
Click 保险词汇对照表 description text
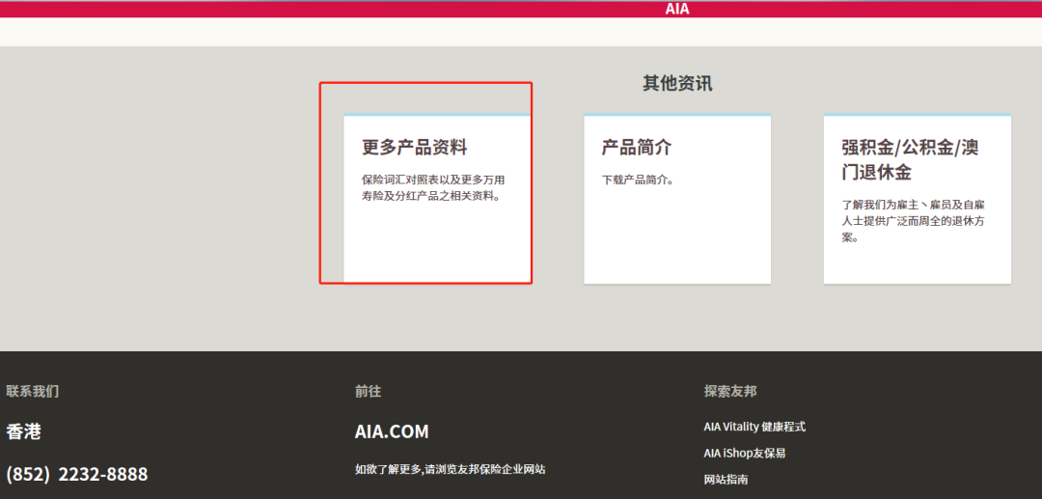[x=433, y=188]
